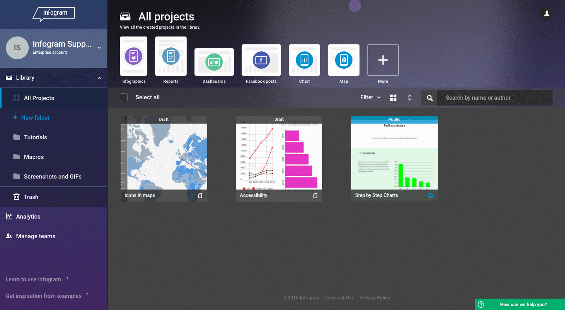Select the Chart project type
Viewport: 565px width, 310px height.
pos(304,60)
